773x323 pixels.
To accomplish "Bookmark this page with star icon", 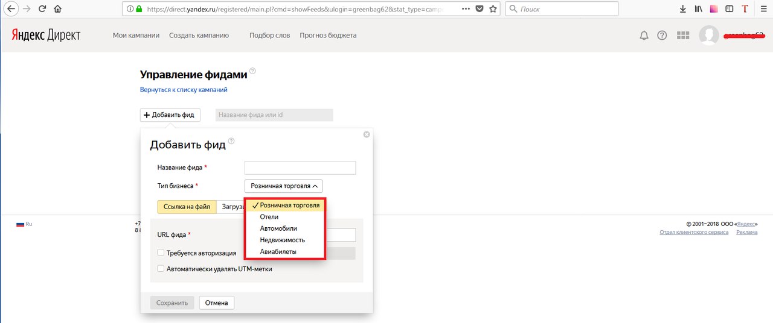I will (493, 9).
